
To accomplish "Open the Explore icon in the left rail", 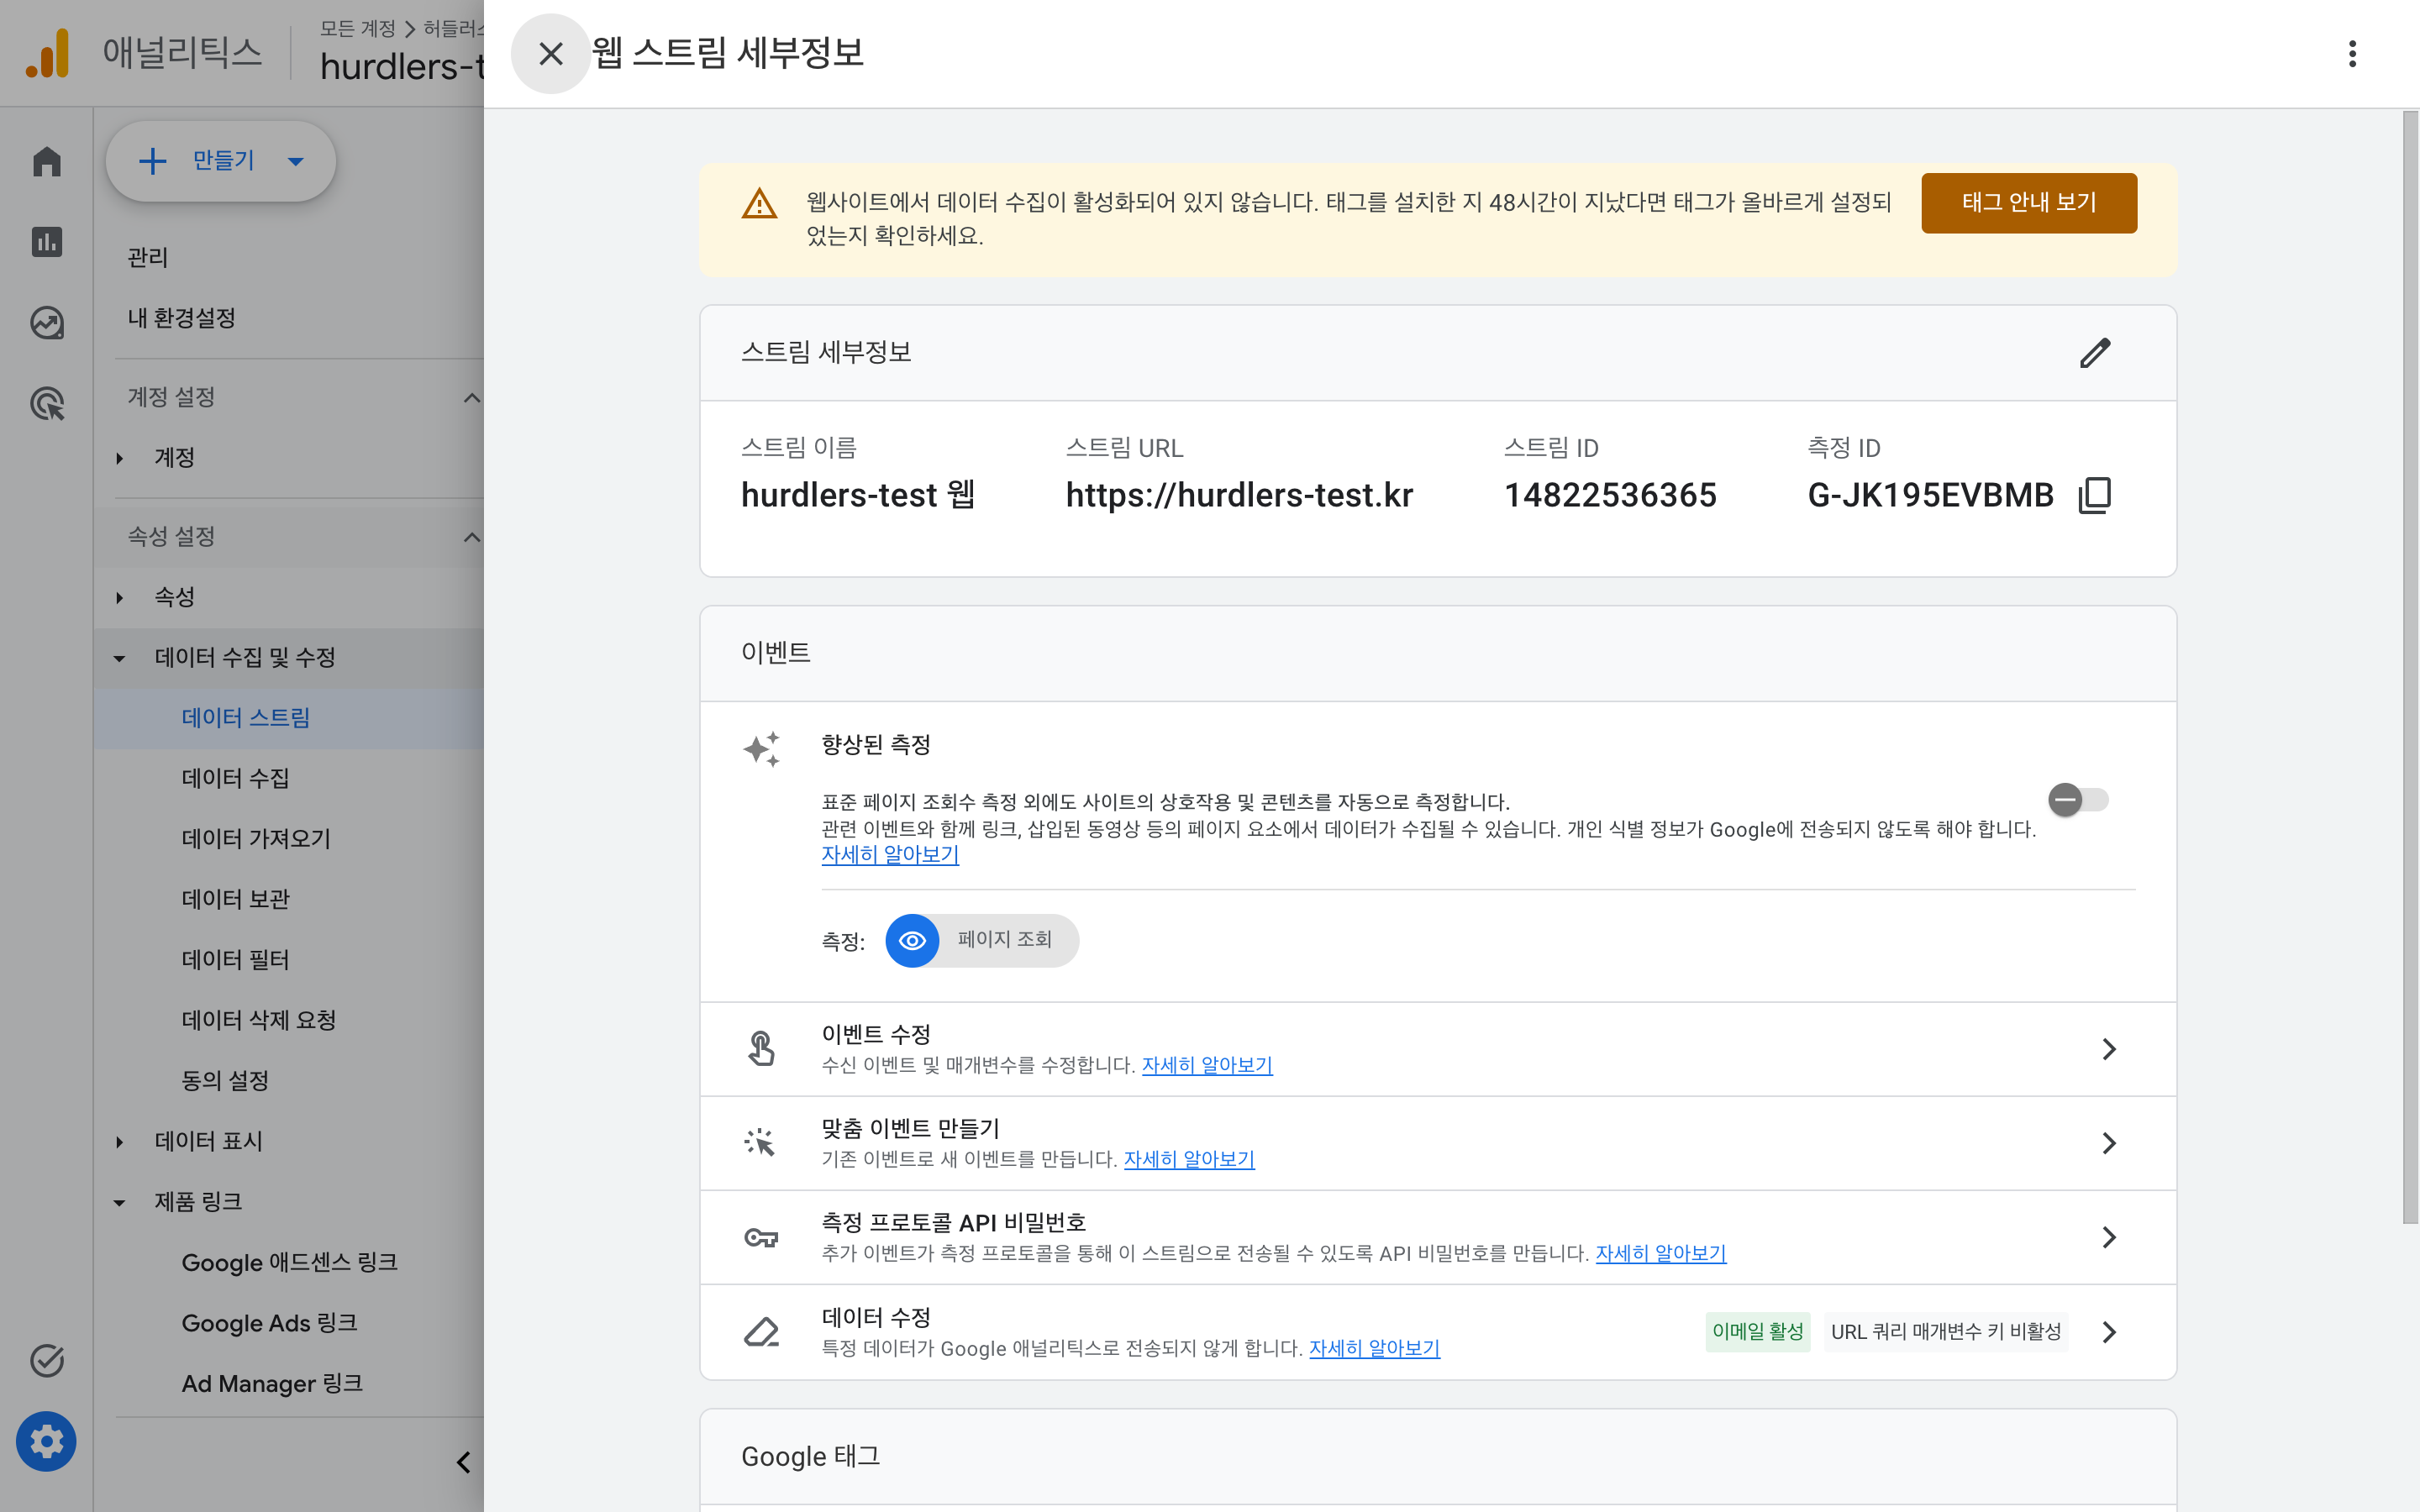I will point(47,322).
